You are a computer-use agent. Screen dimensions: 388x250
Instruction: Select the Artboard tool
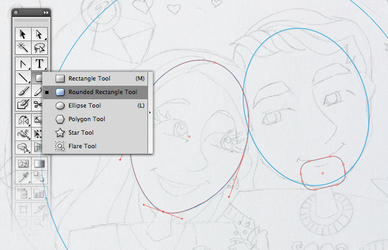pos(23,209)
